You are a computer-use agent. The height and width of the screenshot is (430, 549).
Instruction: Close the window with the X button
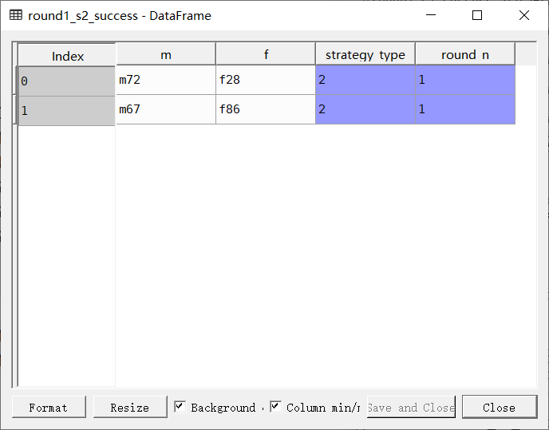point(524,15)
